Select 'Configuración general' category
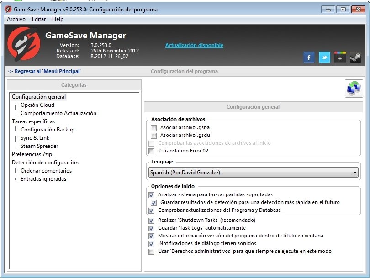370x278 pixels. point(39,97)
